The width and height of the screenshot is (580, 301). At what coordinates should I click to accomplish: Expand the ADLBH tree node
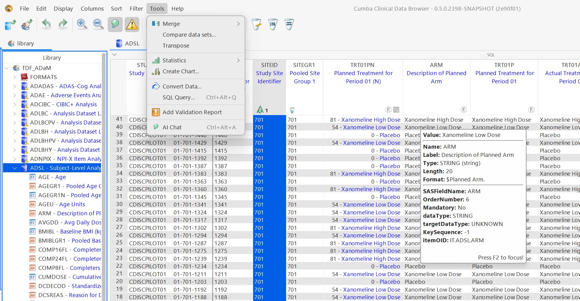pyautogui.click(x=15, y=132)
